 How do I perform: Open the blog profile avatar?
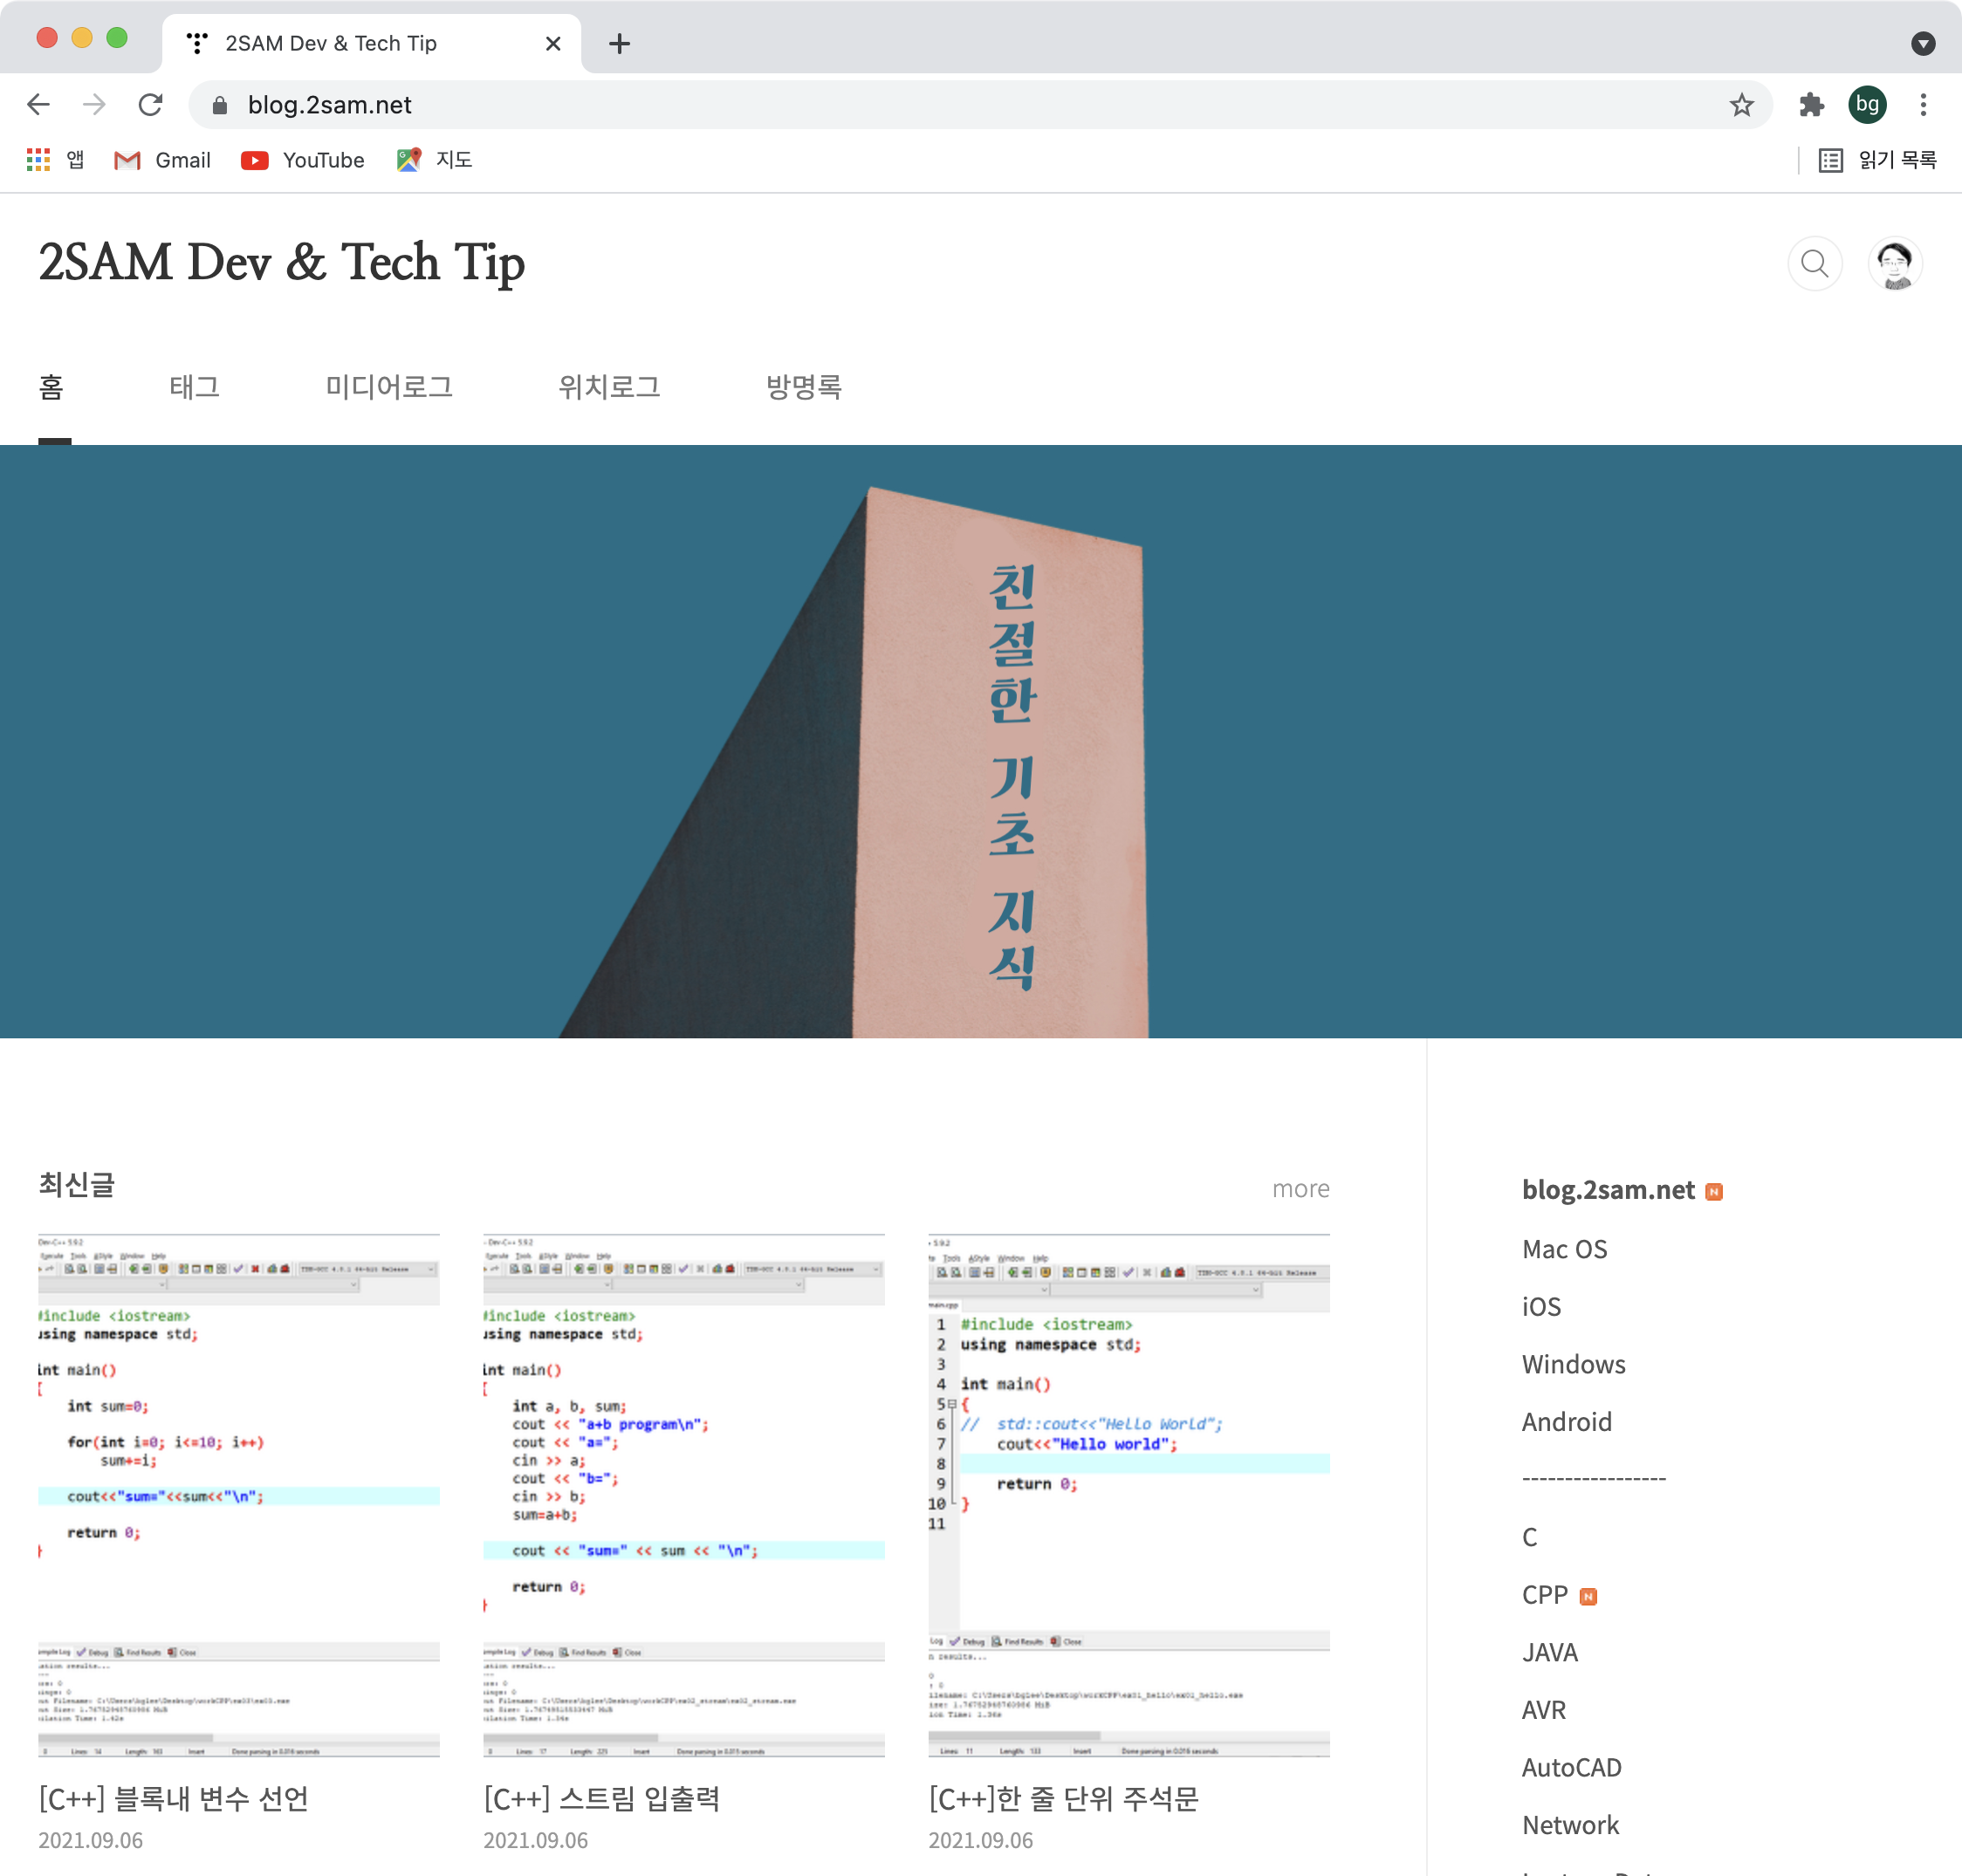point(1894,264)
